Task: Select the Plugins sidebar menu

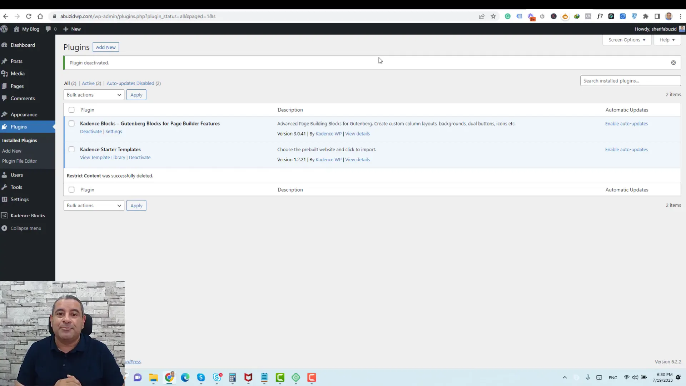Action: 28,127
